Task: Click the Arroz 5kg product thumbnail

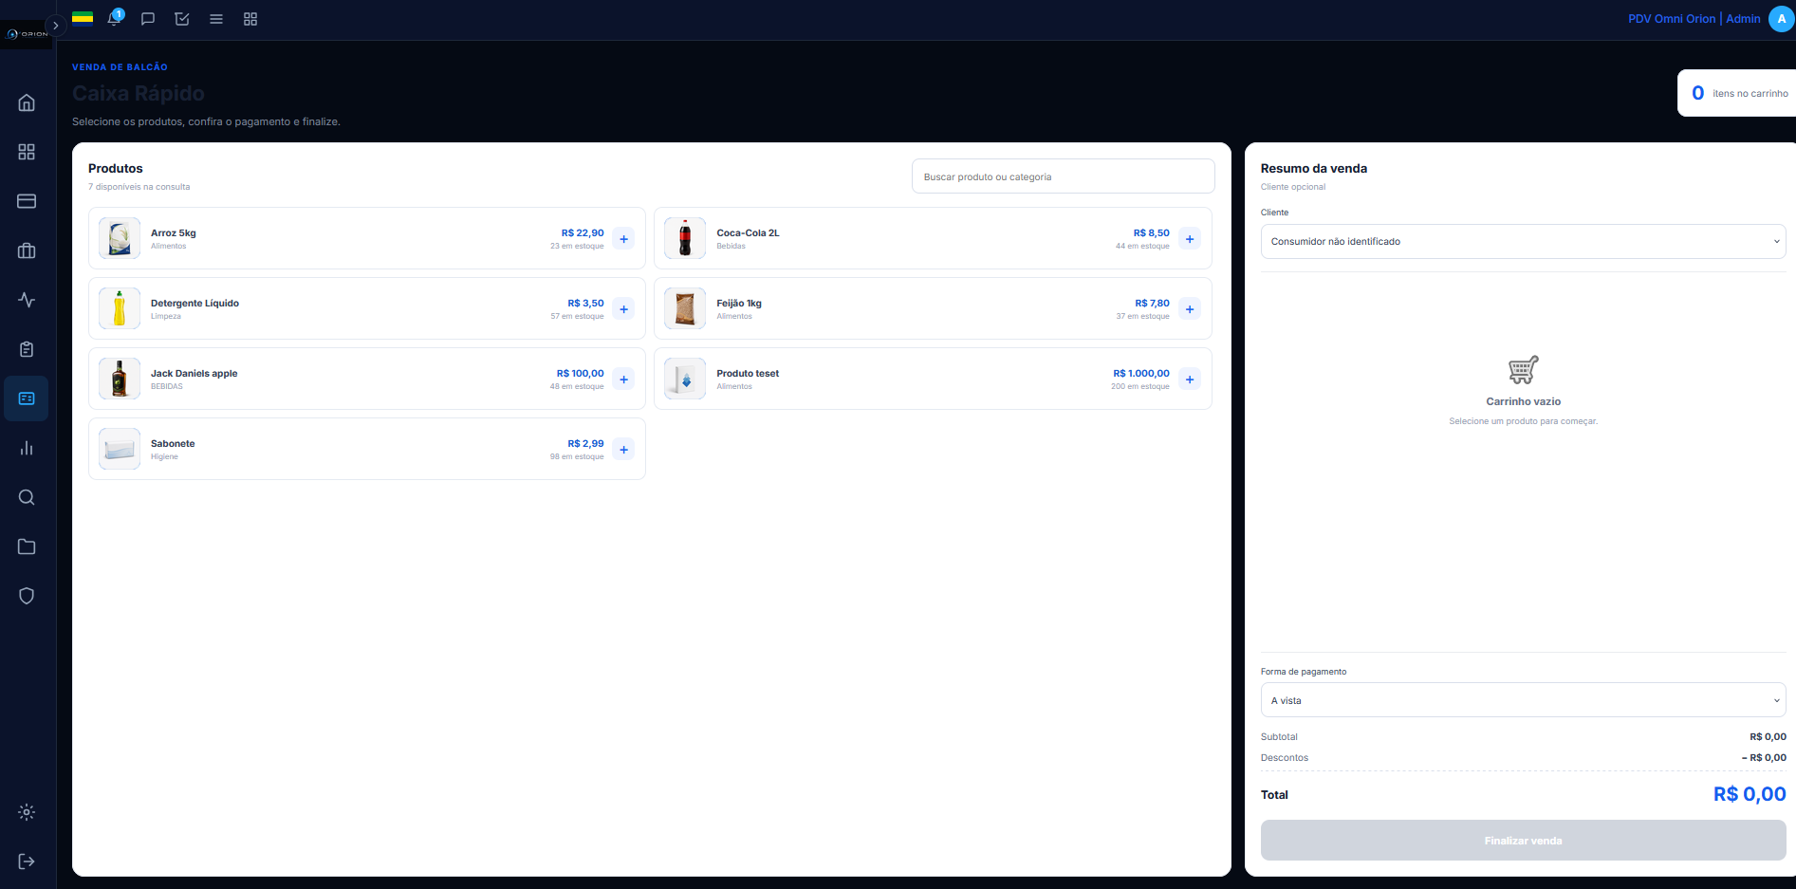Action: pyautogui.click(x=120, y=238)
